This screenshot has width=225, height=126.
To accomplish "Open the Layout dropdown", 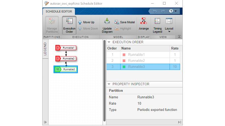I will (x=169, y=25).
